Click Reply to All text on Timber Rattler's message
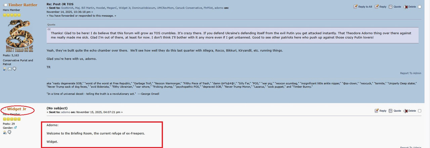This screenshot has height=148, width=430. click(x=365, y=7)
